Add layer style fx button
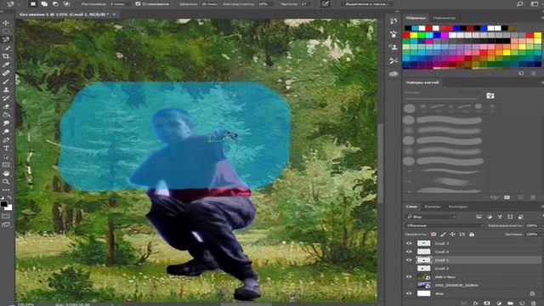The image size is (544, 306). tap(476, 303)
